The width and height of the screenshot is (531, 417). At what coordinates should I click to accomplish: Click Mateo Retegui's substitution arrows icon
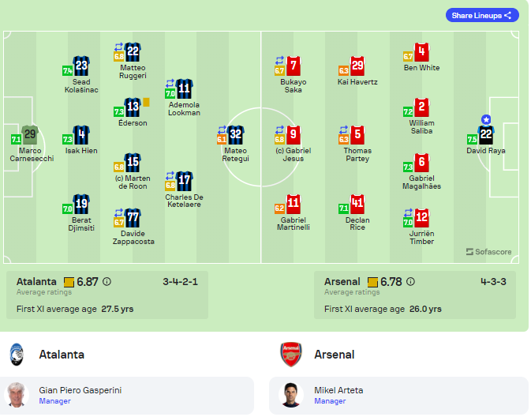click(222, 130)
